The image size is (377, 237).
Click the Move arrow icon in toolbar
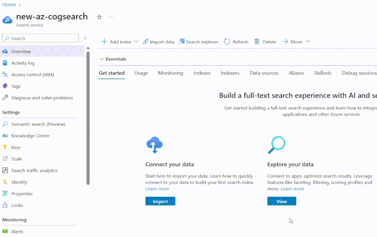point(285,42)
